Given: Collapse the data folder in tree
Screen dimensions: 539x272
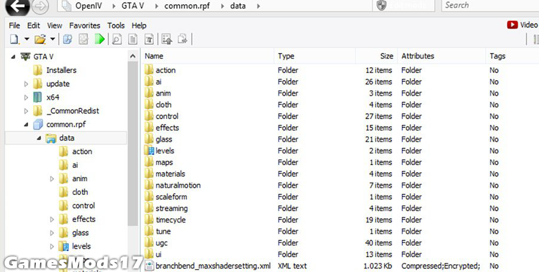Looking at the screenshot, I should pos(39,138).
